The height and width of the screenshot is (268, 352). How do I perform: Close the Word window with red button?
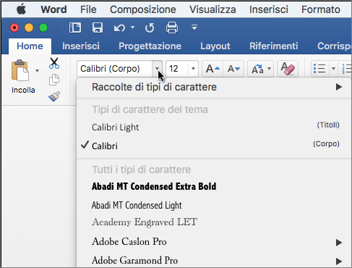click(14, 28)
